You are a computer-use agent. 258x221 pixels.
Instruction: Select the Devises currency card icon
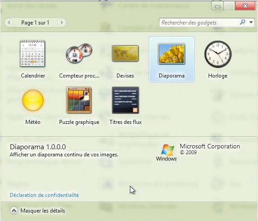[x=125, y=53]
